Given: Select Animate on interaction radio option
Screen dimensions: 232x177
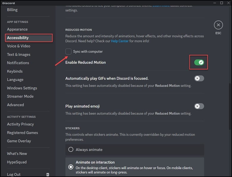Looking at the screenshot, I should [71, 167].
